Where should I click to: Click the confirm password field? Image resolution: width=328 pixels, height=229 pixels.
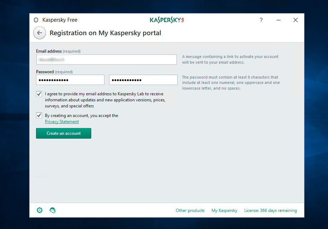(143, 80)
